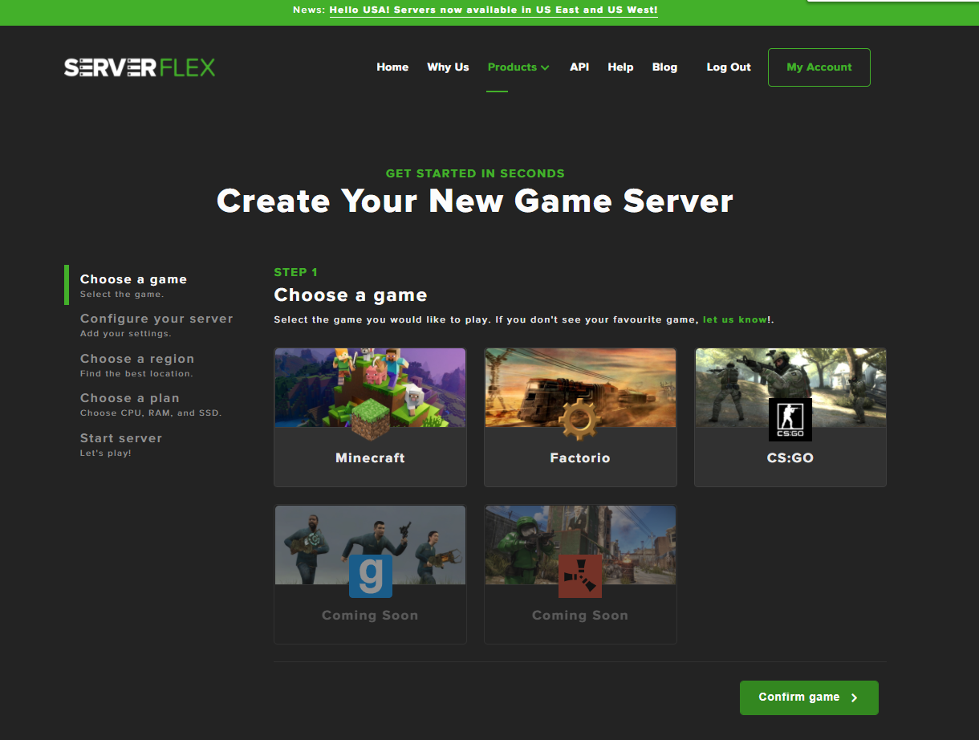Open the US servers news announcement link
This screenshot has height=740, width=979.
click(494, 10)
